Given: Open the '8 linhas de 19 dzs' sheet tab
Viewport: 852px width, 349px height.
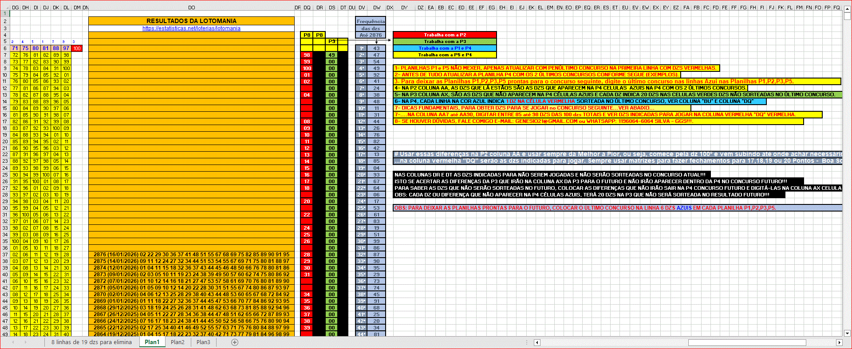Looking at the screenshot, I should click(91, 342).
